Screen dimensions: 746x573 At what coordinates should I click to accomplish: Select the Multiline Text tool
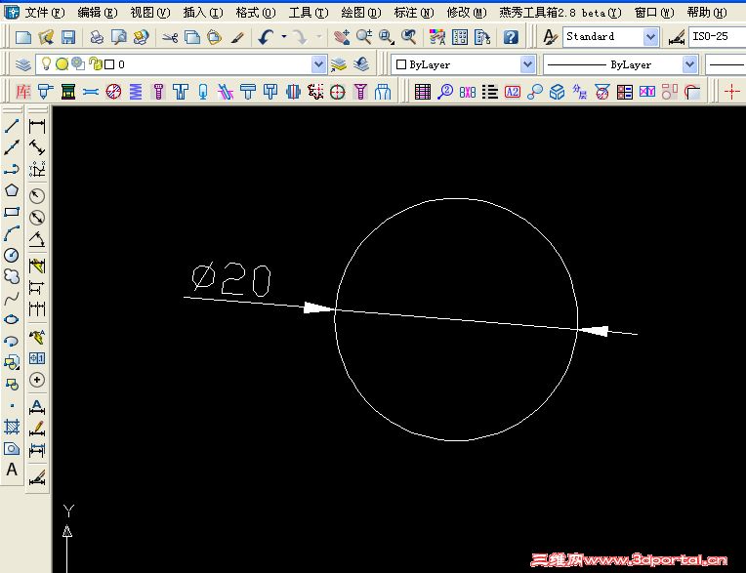(x=12, y=470)
